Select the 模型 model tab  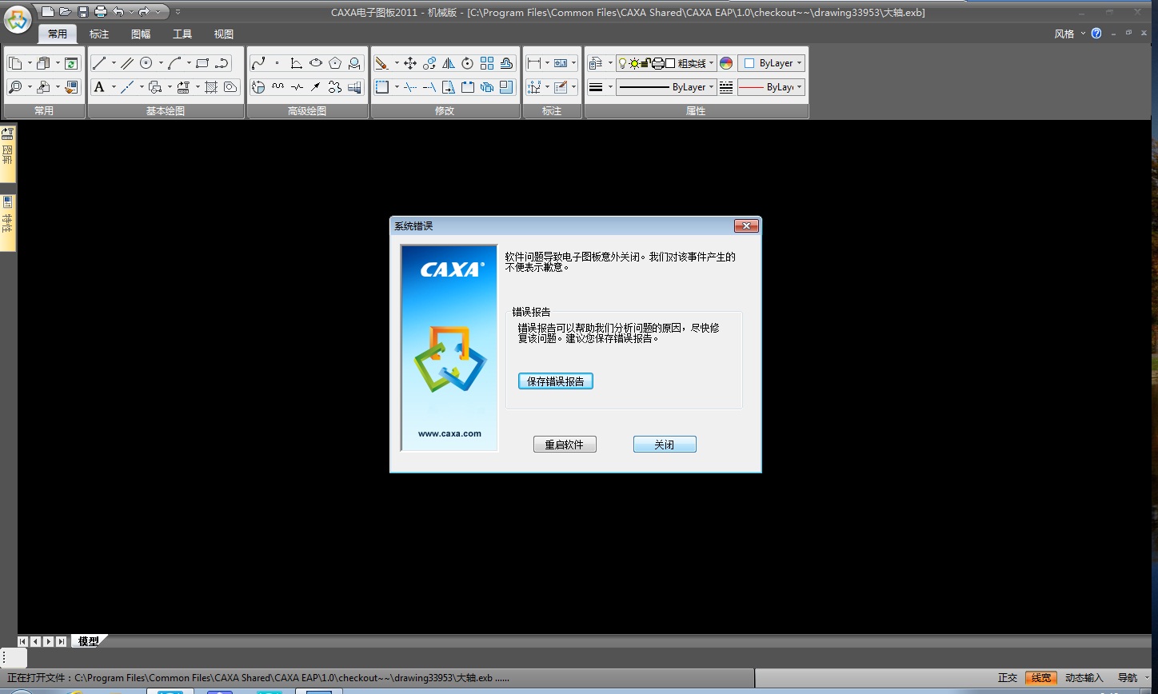tap(89, 641)
